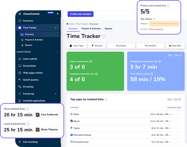Expand the Events log chevron
The image size is (187, 147).
(55, 94)
